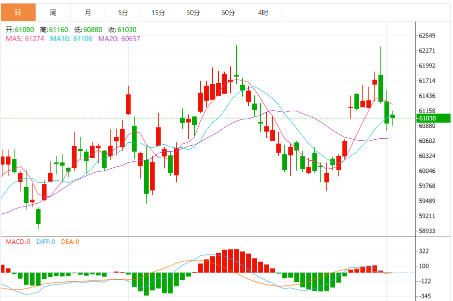The width and height of the screenshot is (453, 301).
Task: Open the 4时 interval tab
Action: 263,13
